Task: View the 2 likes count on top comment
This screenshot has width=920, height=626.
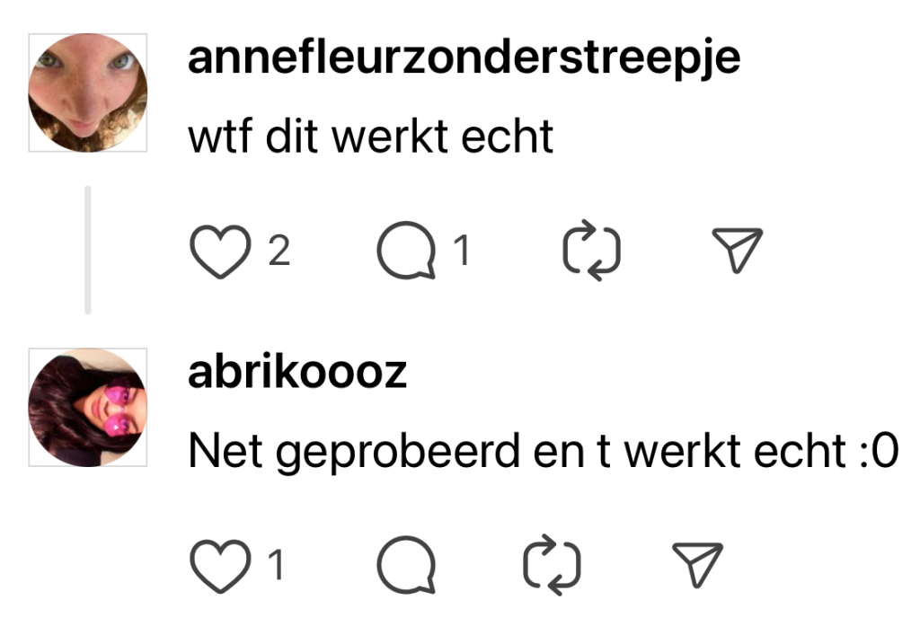Action: click(279, 251)
